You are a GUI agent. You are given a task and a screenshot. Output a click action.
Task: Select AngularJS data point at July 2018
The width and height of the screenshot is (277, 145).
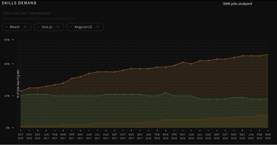pyautogui.click(x=200, y=99)
